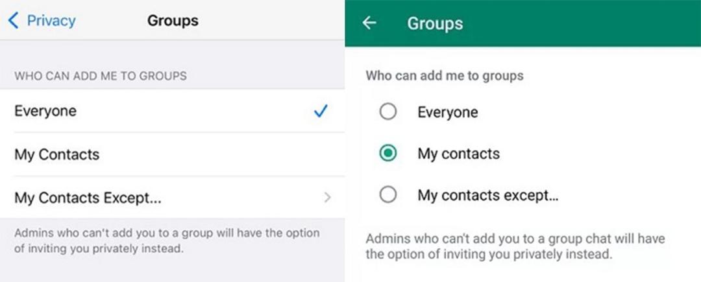Click the Groups title in the iOS navigation bar

pyautogui.click(x=173, y=21)
